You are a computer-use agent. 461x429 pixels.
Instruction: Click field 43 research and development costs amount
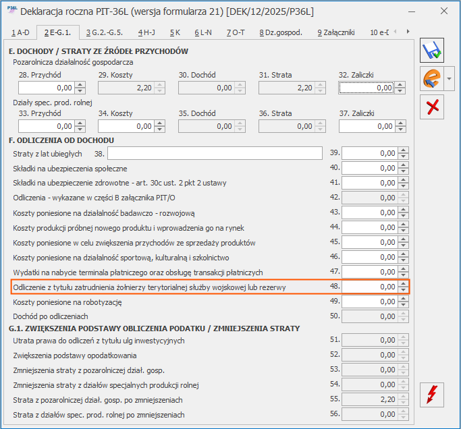[x=370, y=212]
